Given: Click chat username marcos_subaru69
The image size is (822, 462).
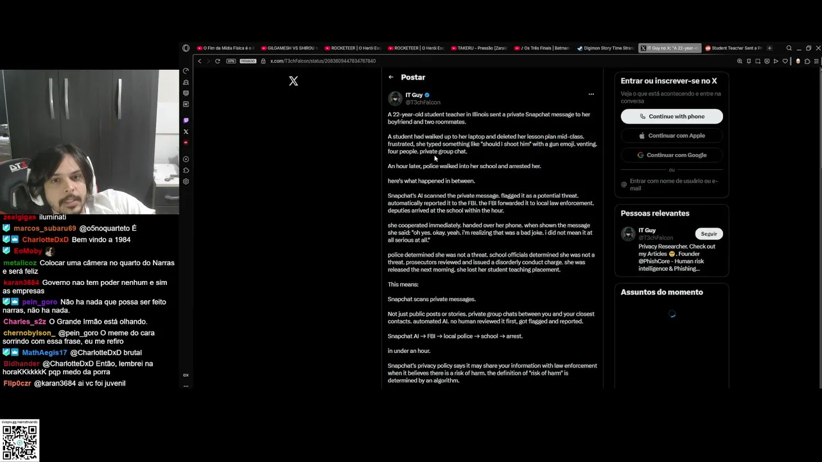Looking at the screenshot, I should tap(45, 228).
